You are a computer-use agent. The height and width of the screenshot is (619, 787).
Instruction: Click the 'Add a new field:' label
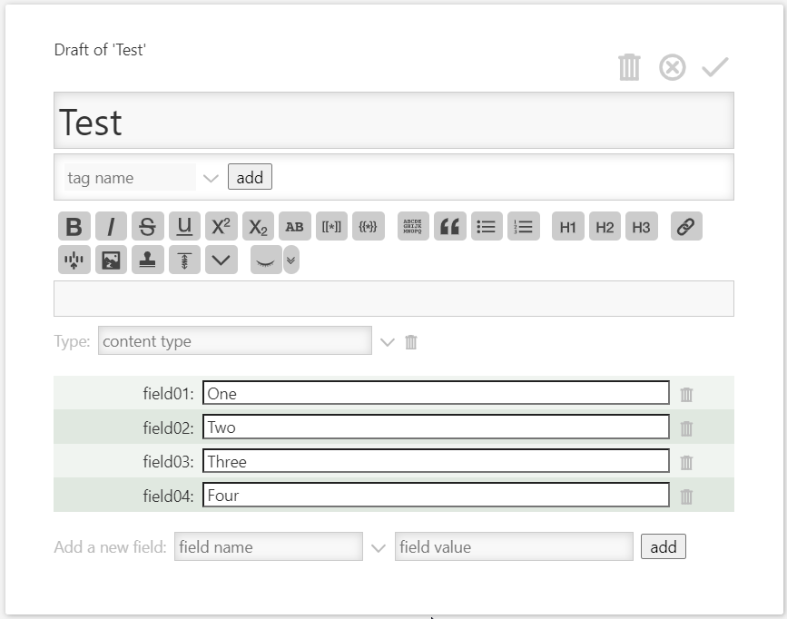110,546
